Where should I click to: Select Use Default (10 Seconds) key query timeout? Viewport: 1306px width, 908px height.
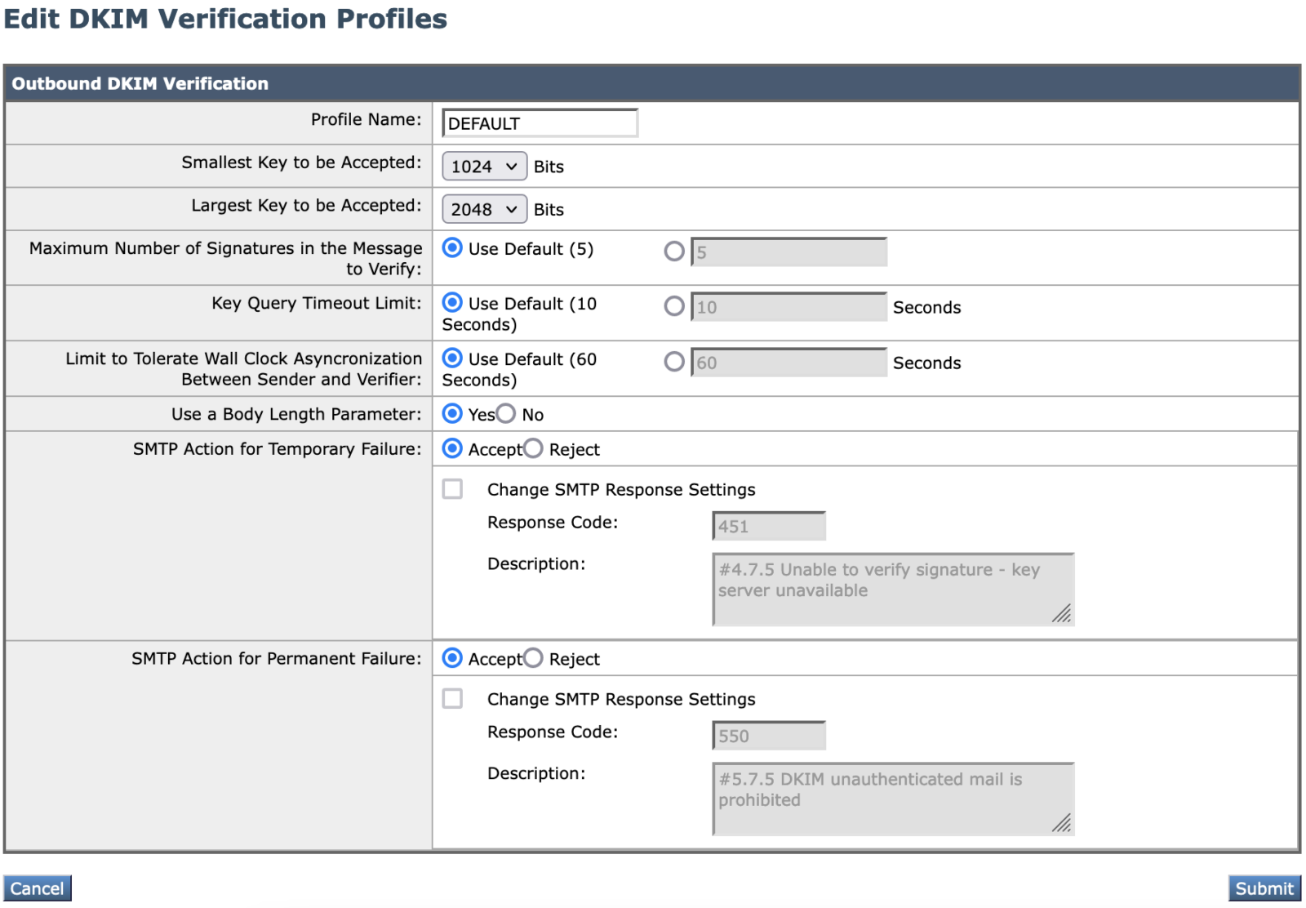(x=452, y=303)
